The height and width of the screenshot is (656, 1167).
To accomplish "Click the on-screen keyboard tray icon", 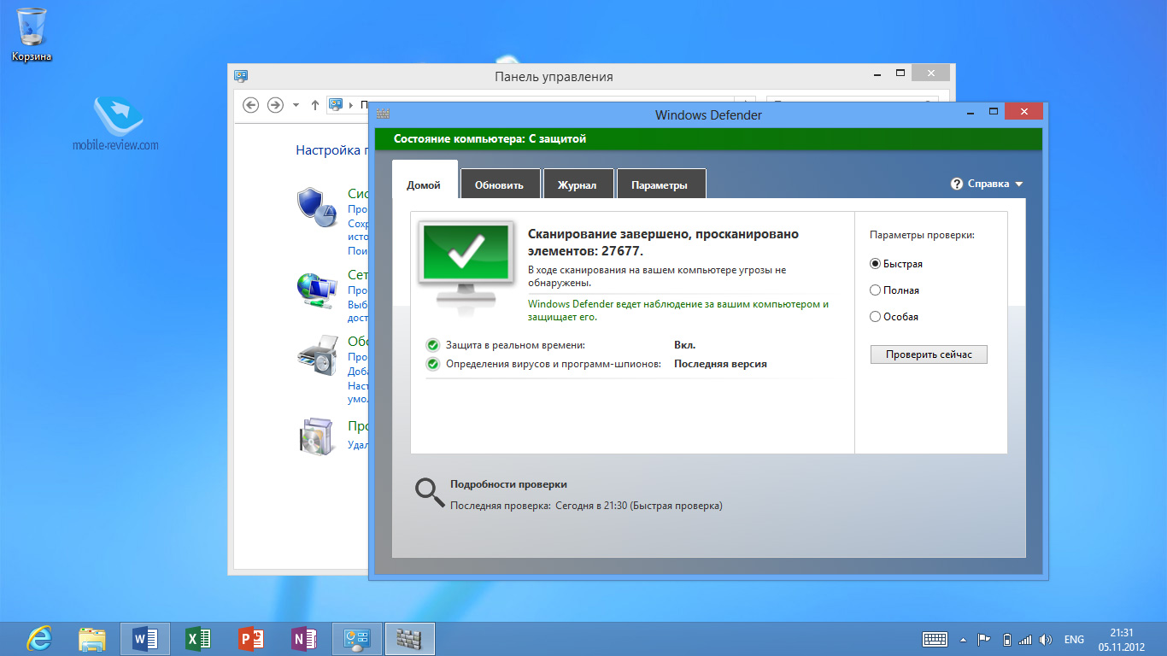I will 935,639.
